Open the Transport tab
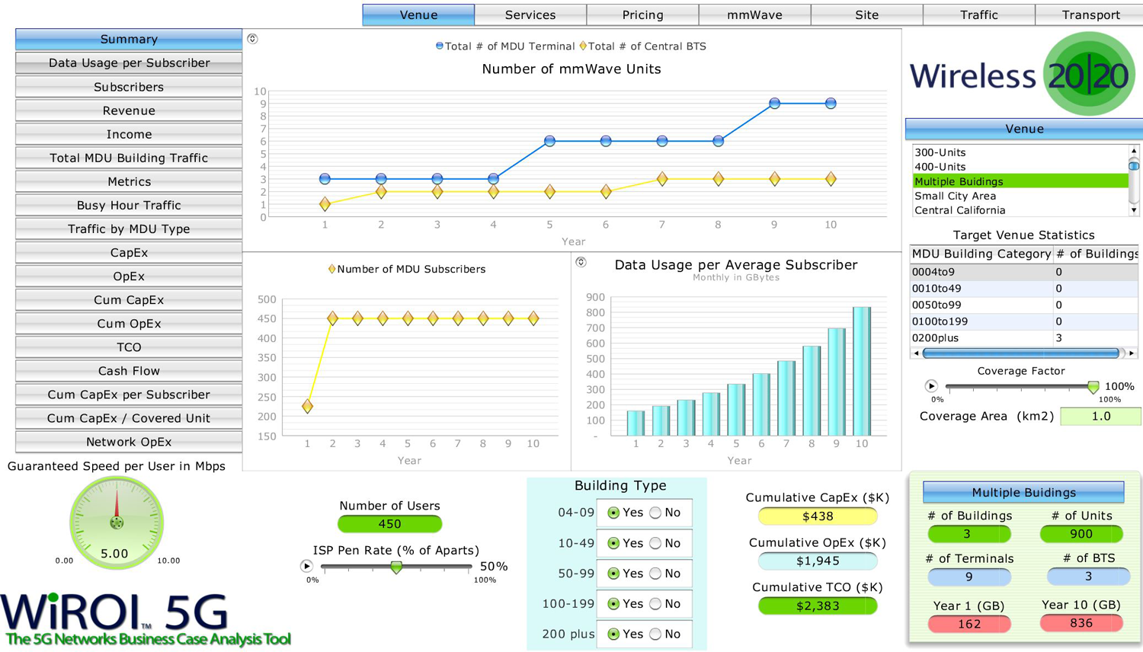The image size is (1143, 652). [x=1090, y=14]
